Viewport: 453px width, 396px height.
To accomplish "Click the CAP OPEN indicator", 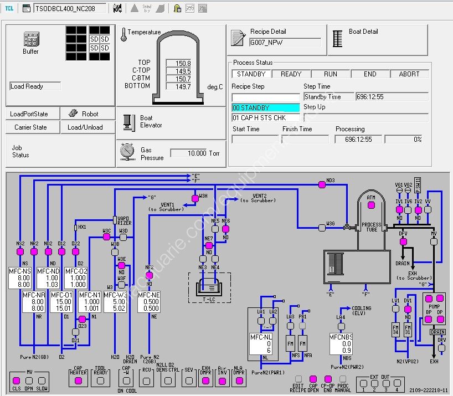I will click(313, 379).
